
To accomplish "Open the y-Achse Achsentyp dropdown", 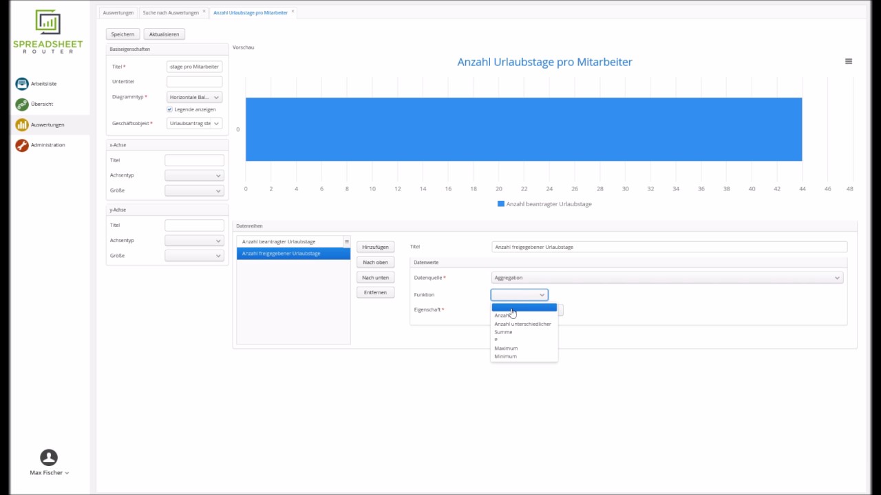I will [194, 241].
